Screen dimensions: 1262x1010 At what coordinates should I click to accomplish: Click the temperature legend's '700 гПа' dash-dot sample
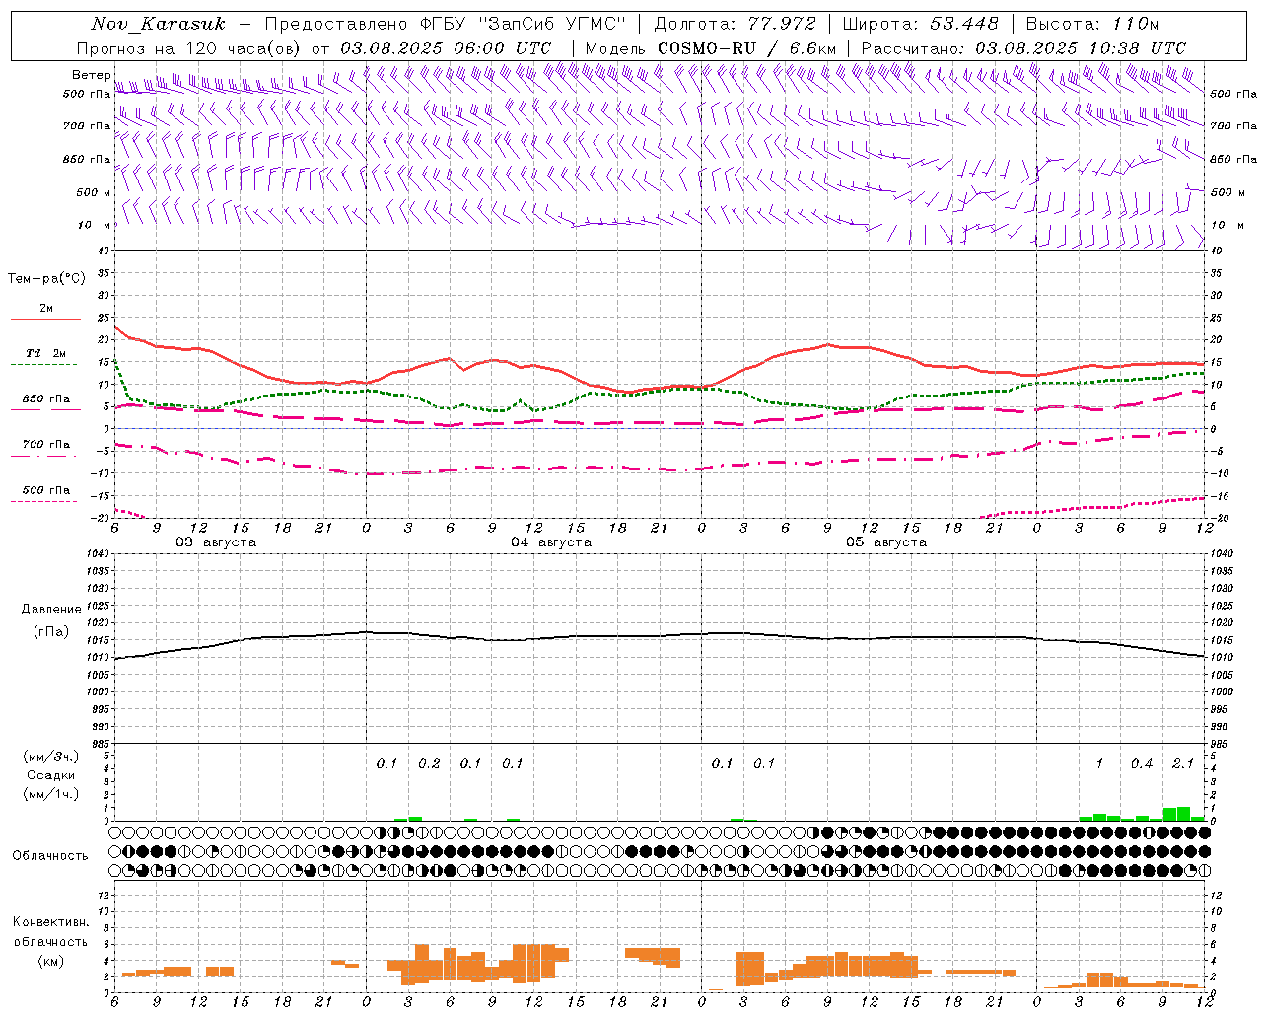(45, 457)
